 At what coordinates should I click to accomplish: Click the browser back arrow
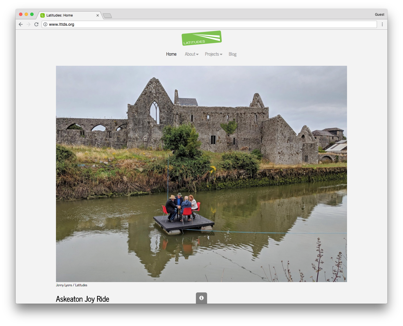pos(21,24)
